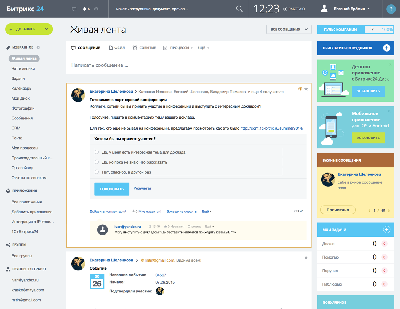Click Ответить in ivan's comment
Screen dimensions: 400x309
(x=194, y=227)
